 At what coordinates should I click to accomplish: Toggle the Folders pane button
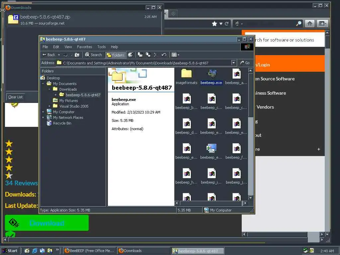(x=115, y=55)
